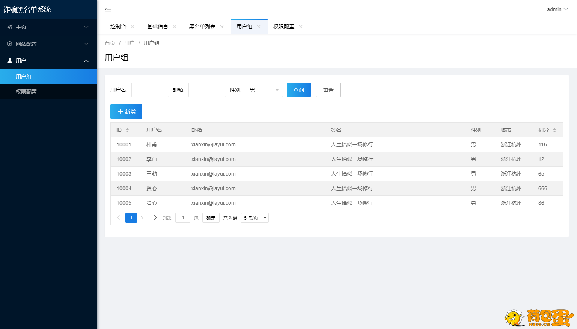This screenshot has height=329, width=577.
Task: Click the 确定 page confirm button
Action: (x=211, y=218)
